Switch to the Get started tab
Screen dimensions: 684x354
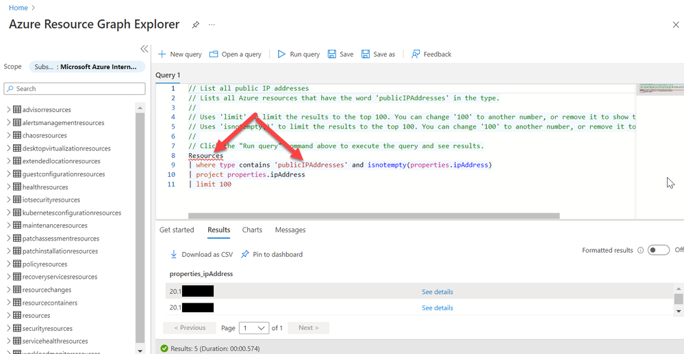(177, 230)
